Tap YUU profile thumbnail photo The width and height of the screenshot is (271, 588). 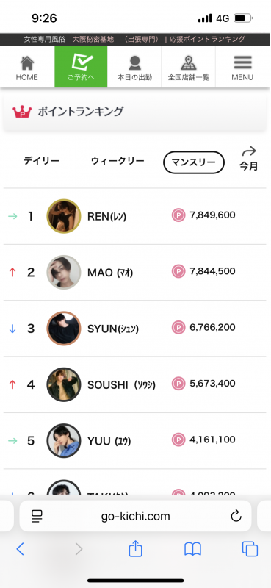(x=64, y=440)
